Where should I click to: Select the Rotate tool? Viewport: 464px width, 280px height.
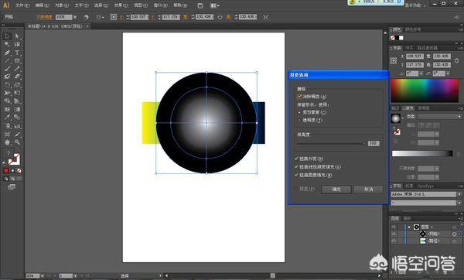coord(7,85)
